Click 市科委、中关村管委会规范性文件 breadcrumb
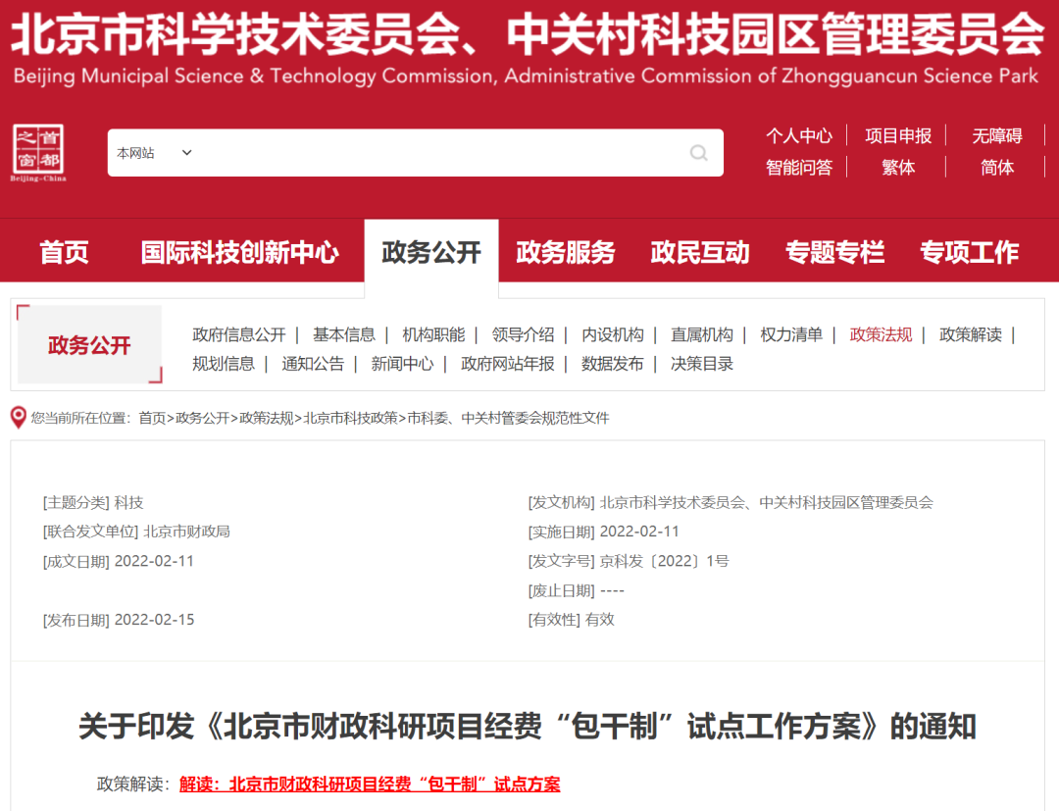 (x=508, y=418)
